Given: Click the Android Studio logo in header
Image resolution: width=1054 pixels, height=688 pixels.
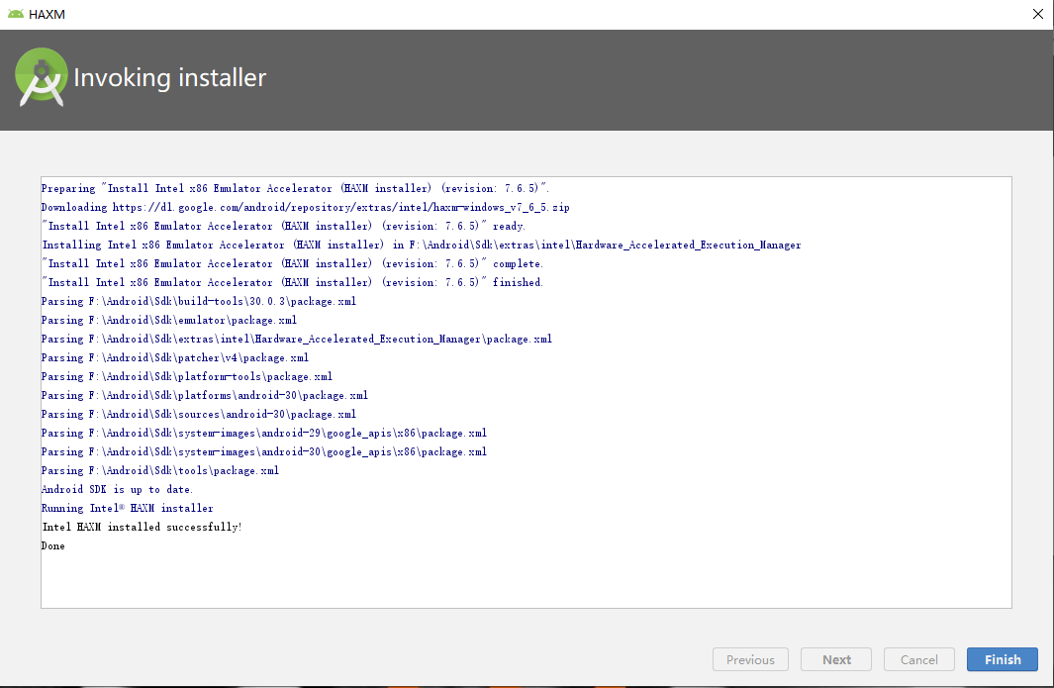Looking at the screenshot, I should [x=41, y=77].
